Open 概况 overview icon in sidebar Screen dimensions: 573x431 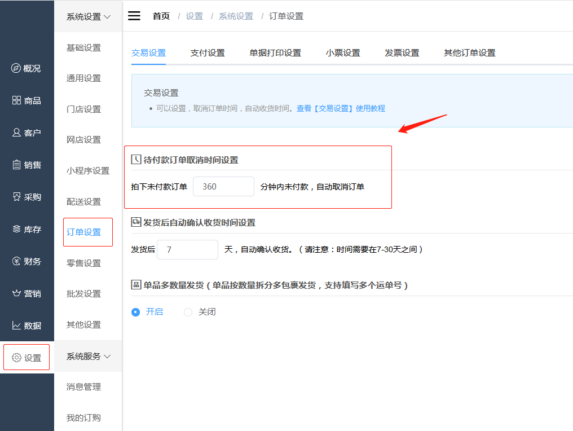tap(16, 68)
